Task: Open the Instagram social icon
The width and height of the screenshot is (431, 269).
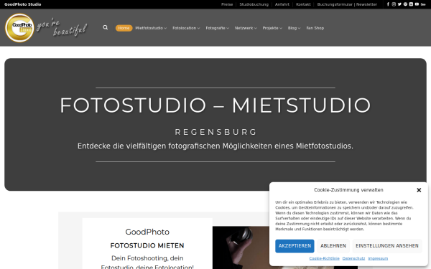Action: click(x=394, y=4)
